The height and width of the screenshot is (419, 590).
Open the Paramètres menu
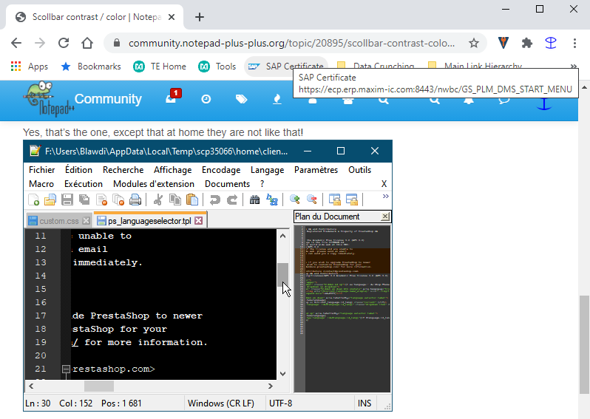316,170
